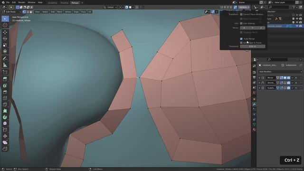Hide creature_retopo object with eye icon
This screenshot has height=171, width=304.
[x=297, y=26]
